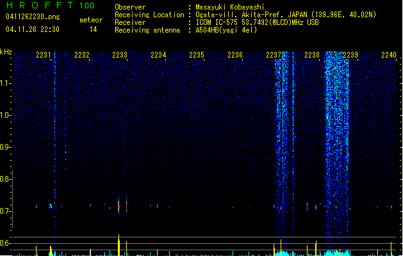Click the 2239 time marker
The width and height of the screenshot is (403, 256).
[350, 55]
